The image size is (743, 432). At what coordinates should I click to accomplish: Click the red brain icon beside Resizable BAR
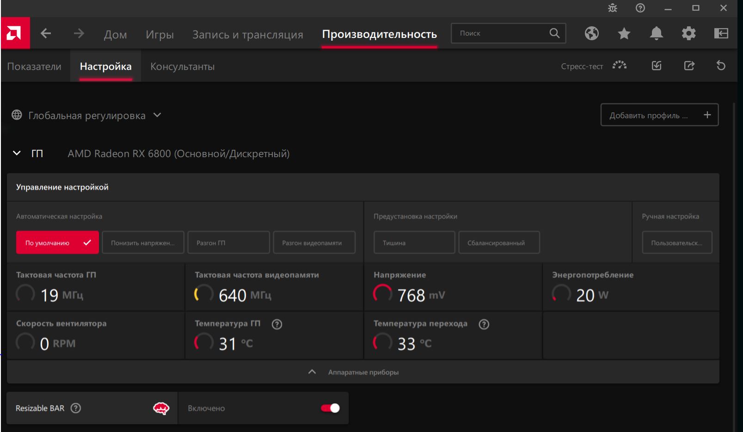(x=161, y=408)
